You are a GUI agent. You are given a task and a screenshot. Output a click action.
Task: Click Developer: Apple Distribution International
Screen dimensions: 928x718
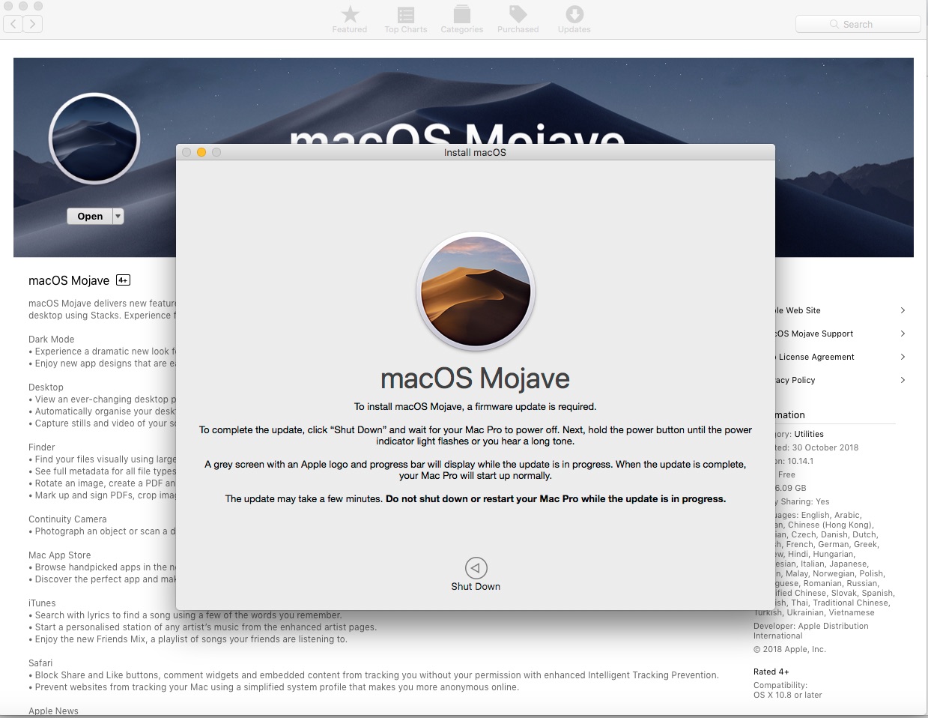tap(811, 631)
